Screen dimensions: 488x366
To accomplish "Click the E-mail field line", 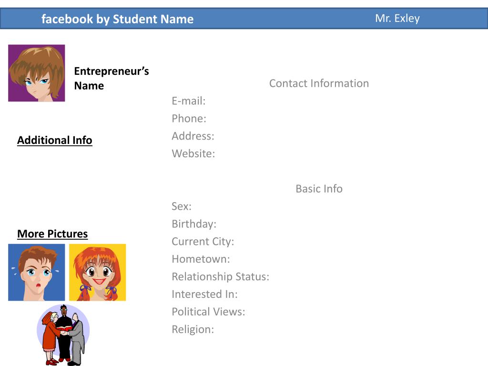I will tap(189, 101).
